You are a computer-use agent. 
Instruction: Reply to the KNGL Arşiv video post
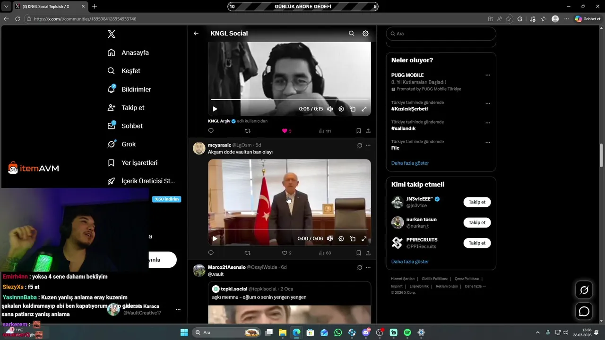pos(211,131)
